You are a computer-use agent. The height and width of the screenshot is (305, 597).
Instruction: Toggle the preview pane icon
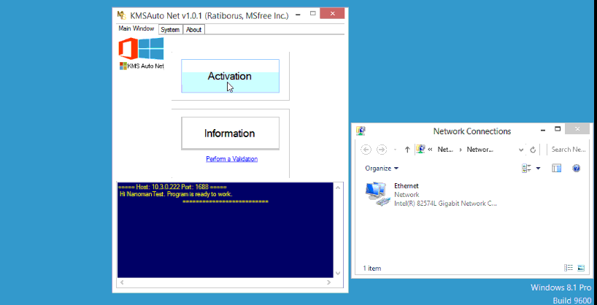tap(557, 169)
